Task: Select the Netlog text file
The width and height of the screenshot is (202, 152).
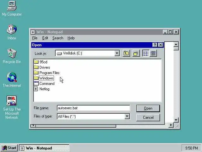Action: pos(42,89)
